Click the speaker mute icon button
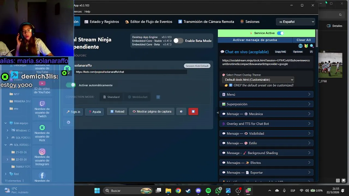 pyautogui.click(x=181, y=112)
